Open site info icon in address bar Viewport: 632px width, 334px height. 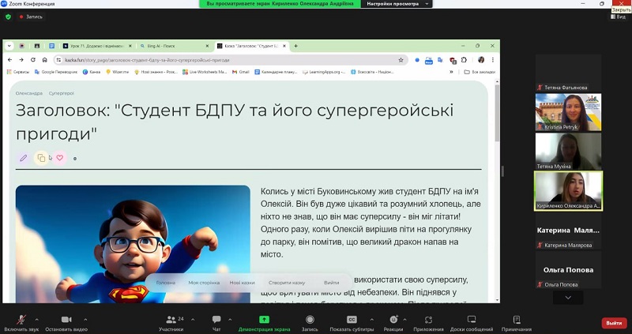point(58,60)
